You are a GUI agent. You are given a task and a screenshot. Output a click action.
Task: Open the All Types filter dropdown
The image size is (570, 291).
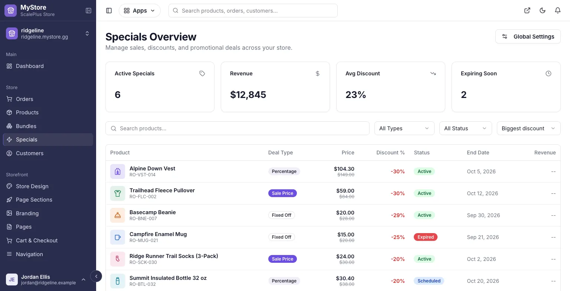[404, 128]
